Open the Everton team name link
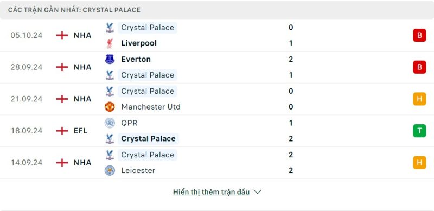This screenshot has width=434, height=211. click(136, 59)
